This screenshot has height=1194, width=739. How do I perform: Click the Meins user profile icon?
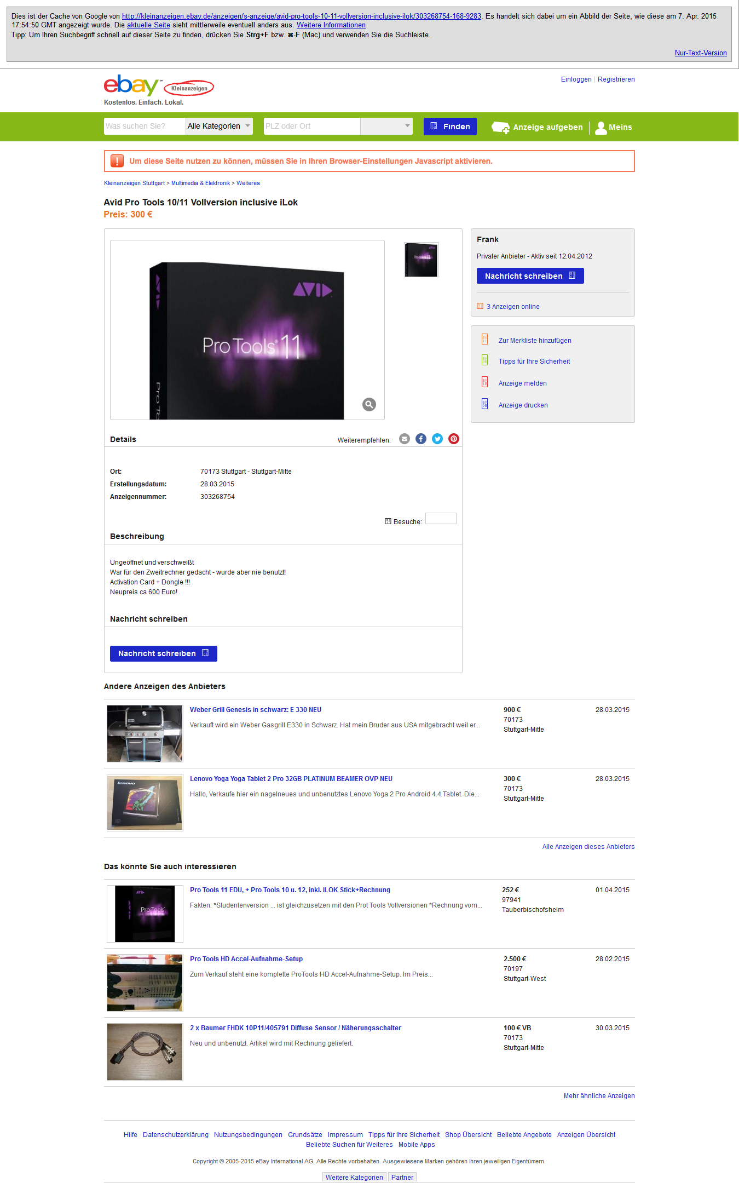pos(601,127)
